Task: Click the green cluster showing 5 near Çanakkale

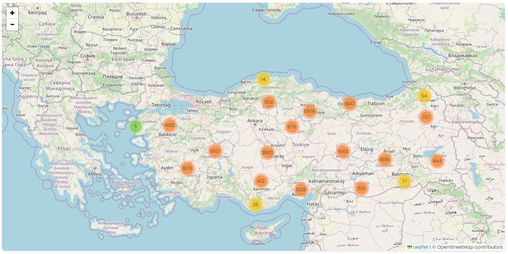Action: (135, 126)
